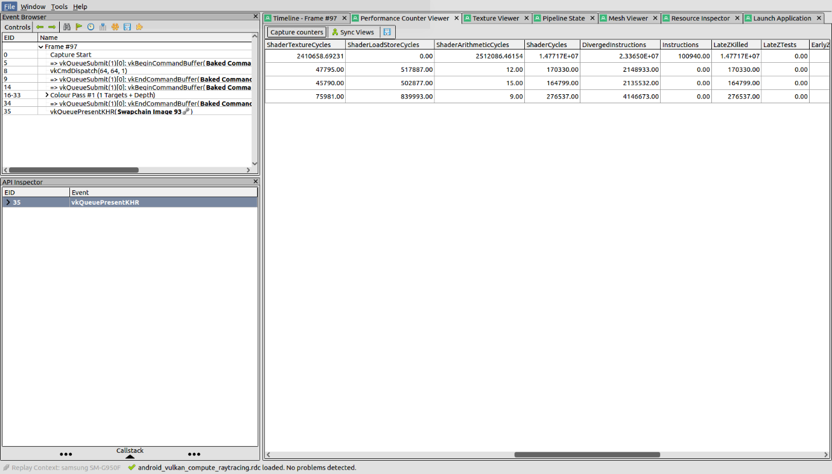This screenshot has height=474, width=832.
Task: Expand the Callstack section
Action: tap(130, 453)
